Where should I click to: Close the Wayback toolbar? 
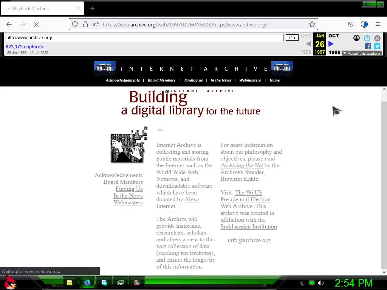click(377, 38)
